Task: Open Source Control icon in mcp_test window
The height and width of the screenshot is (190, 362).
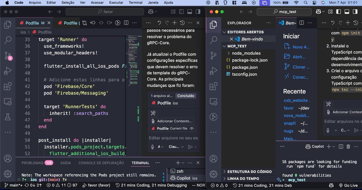Action: 213,55
